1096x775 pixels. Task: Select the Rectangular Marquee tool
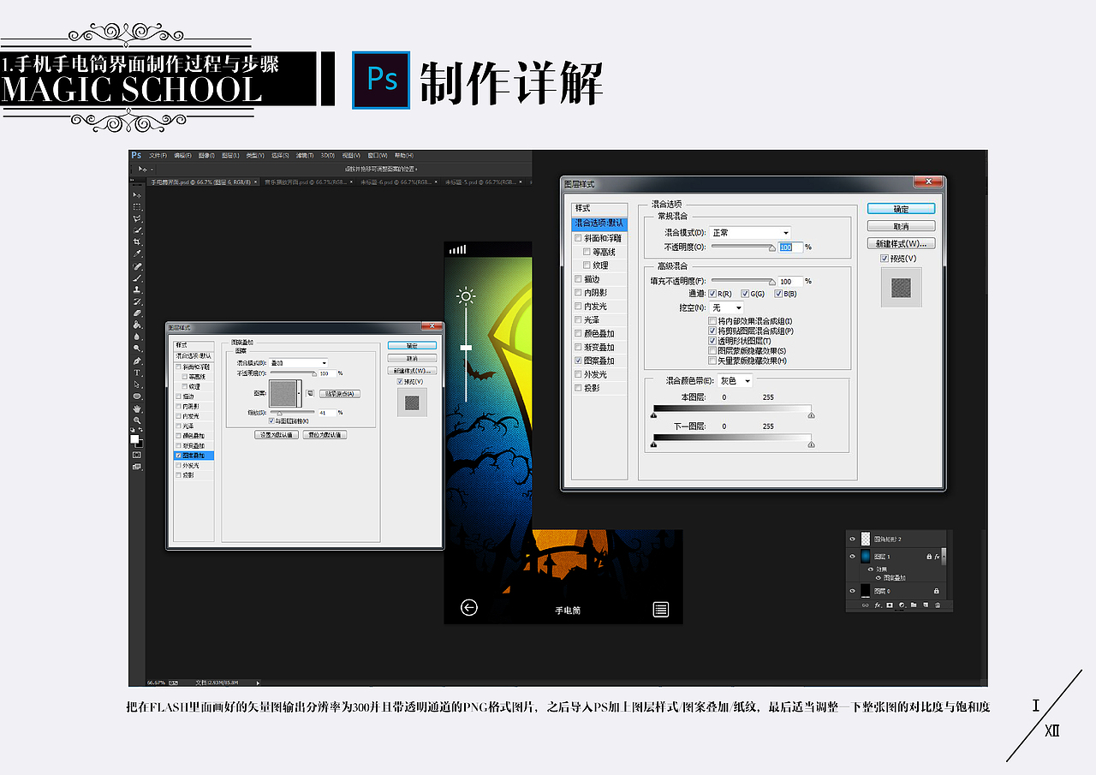point(137,207)
